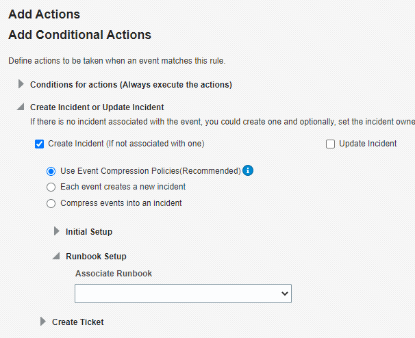Click the Runbook Setup heading label
This screenshot has height=338, width=415.
pyautogui.click(x=96, y=257)
